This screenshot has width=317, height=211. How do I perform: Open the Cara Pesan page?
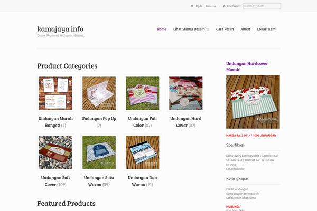[x=225, y=29]
